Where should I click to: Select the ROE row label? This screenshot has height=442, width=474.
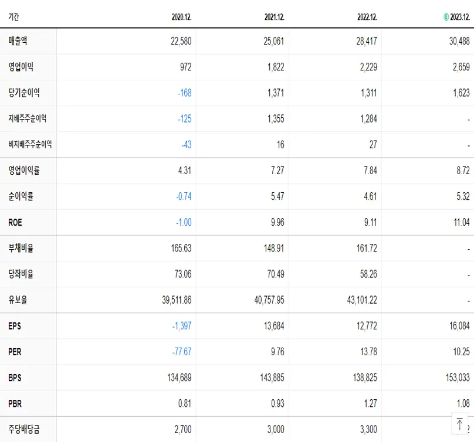pos(15,222)
